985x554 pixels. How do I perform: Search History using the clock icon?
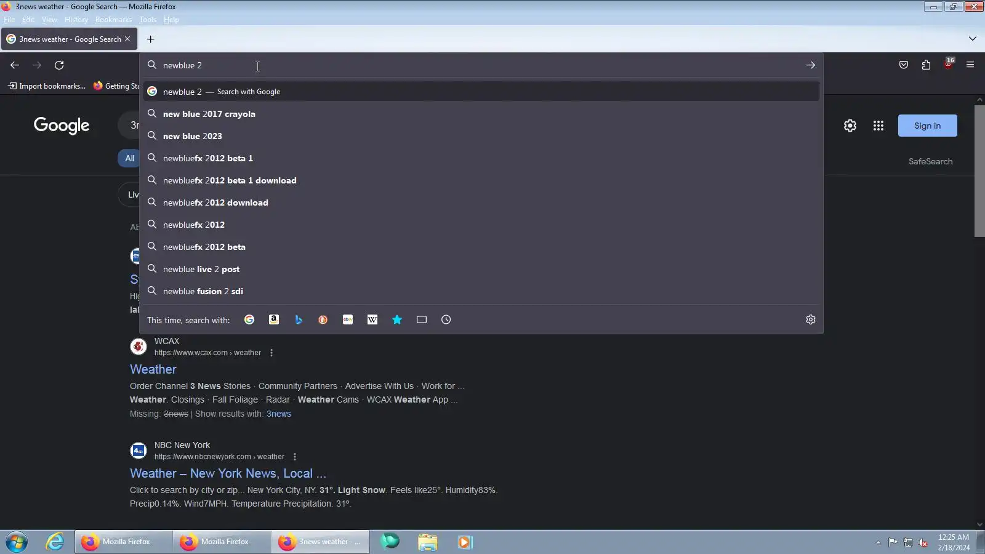[x=446, y=319]
